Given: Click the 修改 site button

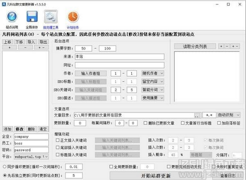Looking at the screenshot, I should click(x=19, y=129).
